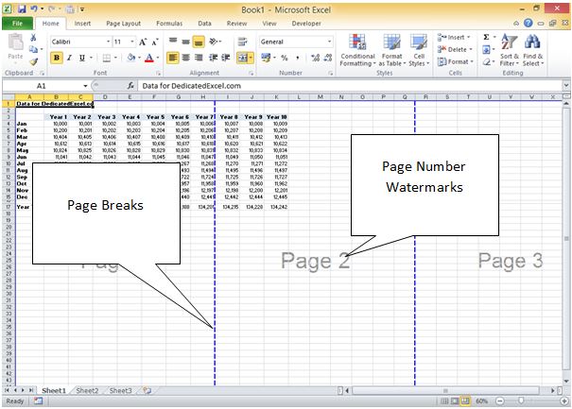572x409 pixels.
Task: Open Conditional Formatting menu
Action: [x=357, y=51]
